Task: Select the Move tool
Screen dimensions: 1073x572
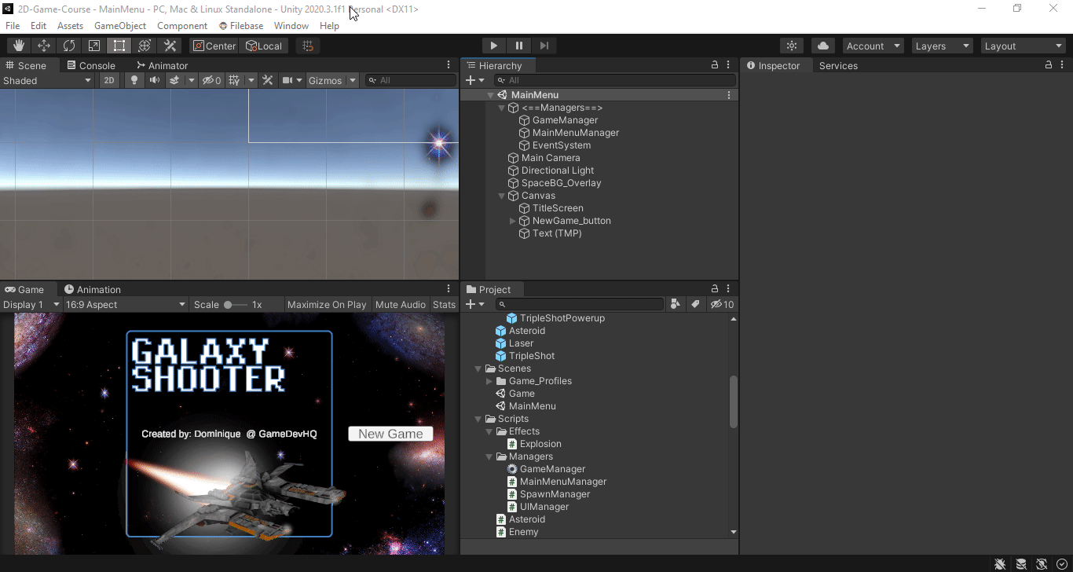Action: [44, 46]
